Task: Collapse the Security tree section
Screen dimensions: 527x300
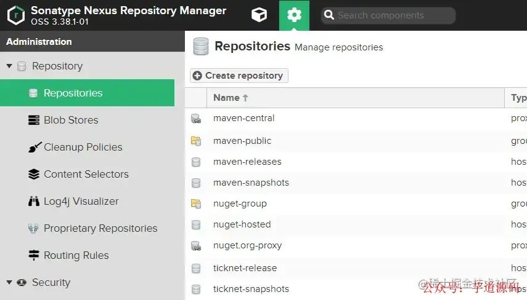Action: (x=9, y=282)
